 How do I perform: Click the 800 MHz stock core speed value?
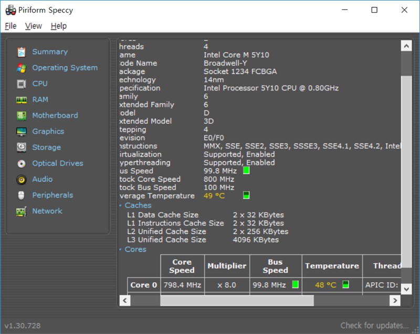tap(219, 179)
